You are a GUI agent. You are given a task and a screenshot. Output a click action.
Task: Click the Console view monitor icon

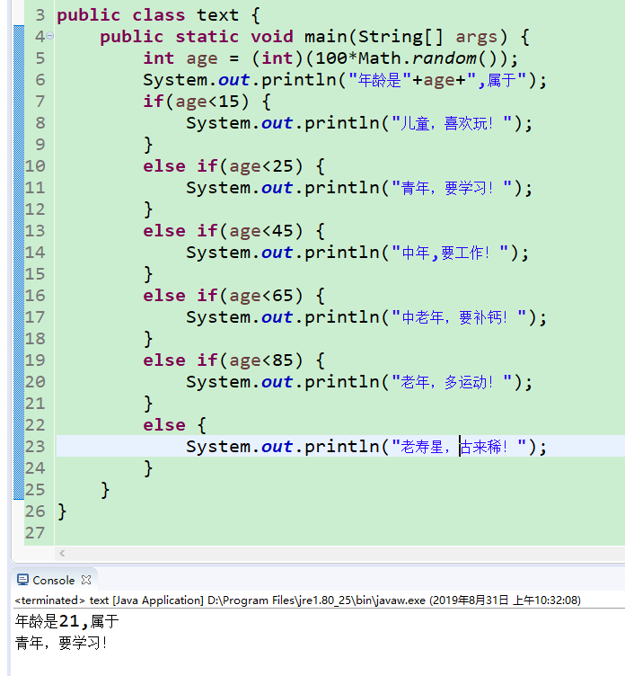point(22,580)
